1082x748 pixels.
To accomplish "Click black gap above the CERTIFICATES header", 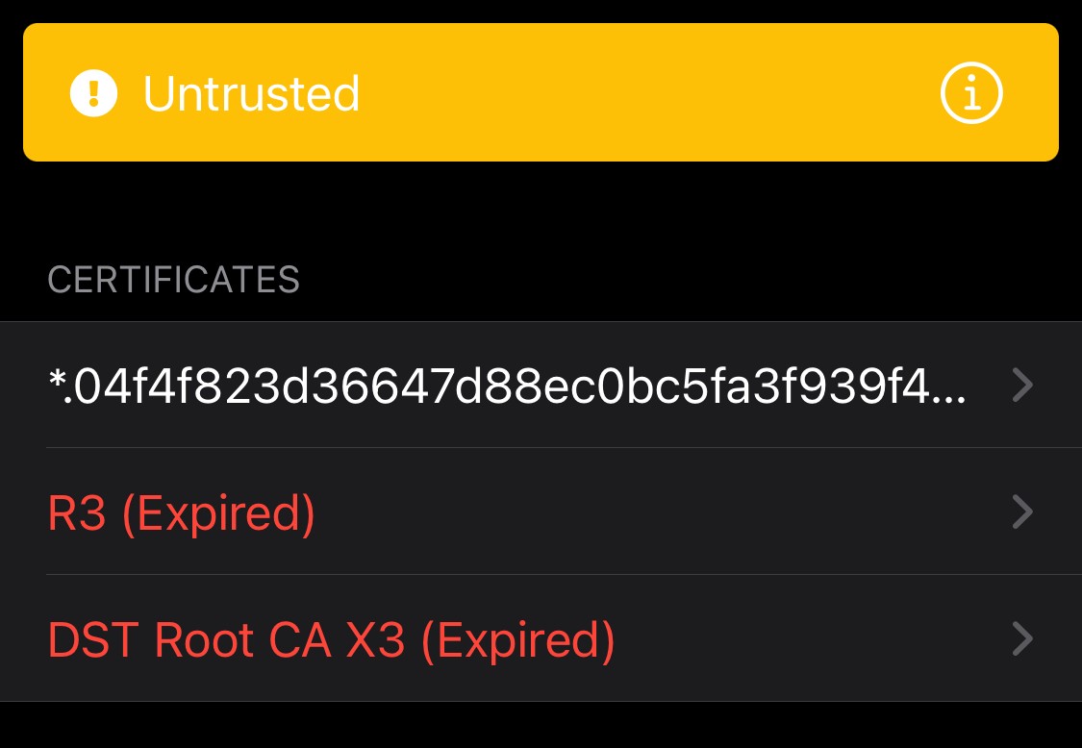I will [539, 207].
